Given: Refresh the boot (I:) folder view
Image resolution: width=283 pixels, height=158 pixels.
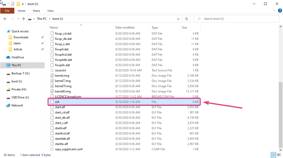Looking at the screenshot, I should (186, 19).
